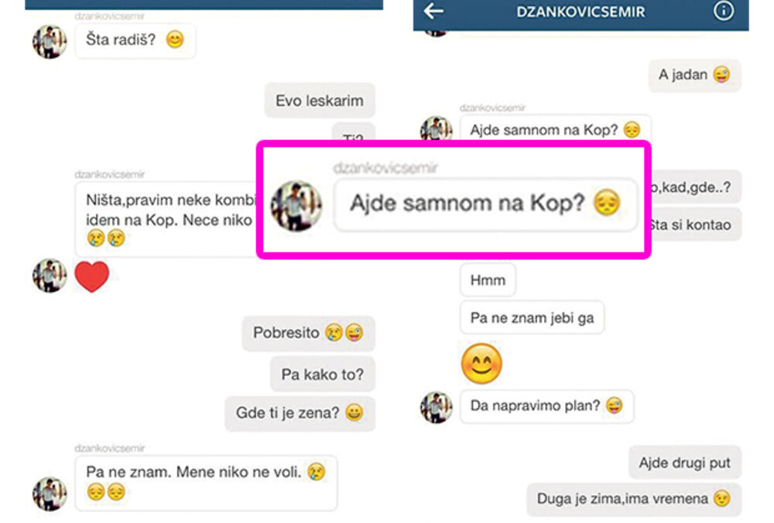Tap avatar in highlighted magenta box

point(296,206)
